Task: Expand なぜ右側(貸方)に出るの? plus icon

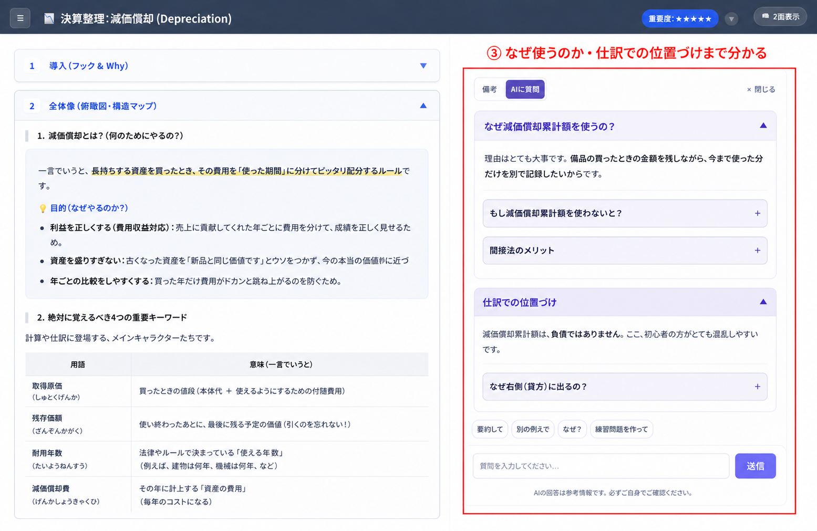Action: 757,387
